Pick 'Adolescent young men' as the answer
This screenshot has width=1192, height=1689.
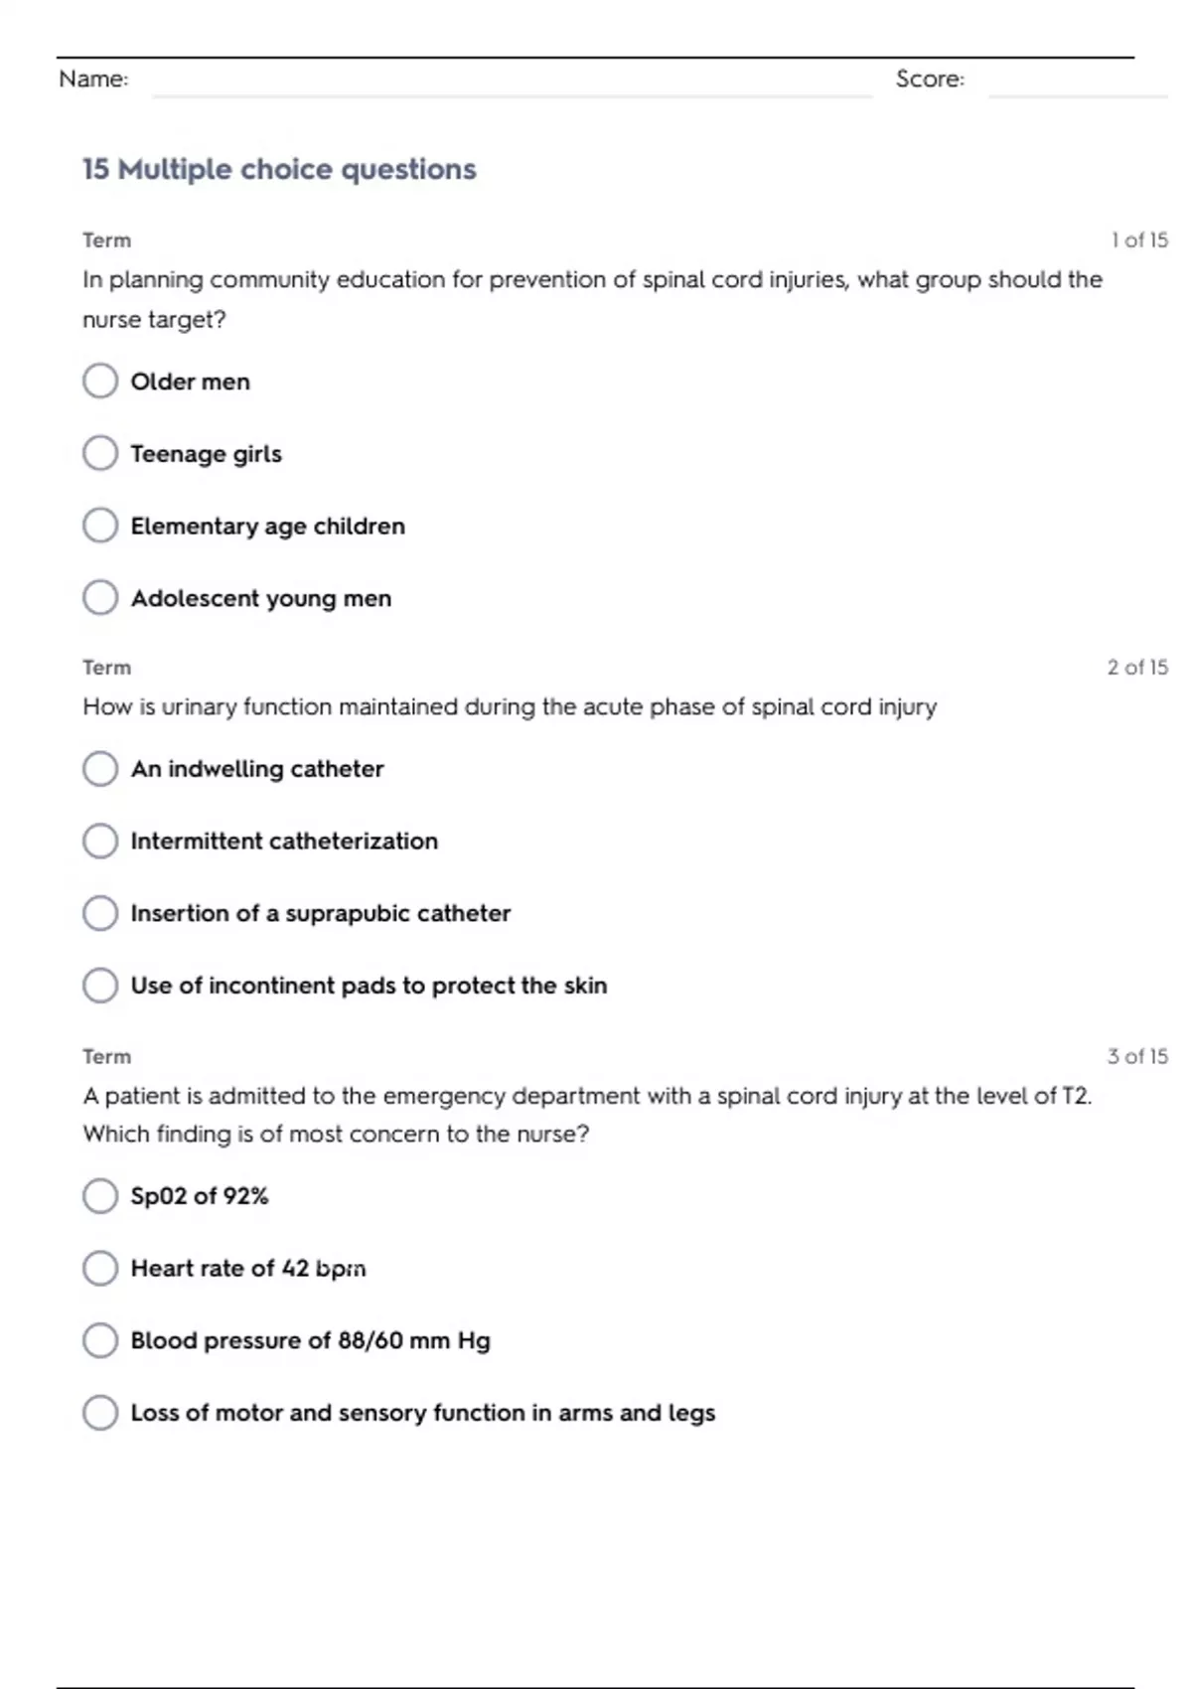100,597
